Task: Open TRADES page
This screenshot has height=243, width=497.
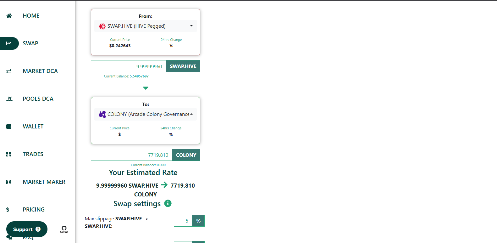Action: point(33,154)
